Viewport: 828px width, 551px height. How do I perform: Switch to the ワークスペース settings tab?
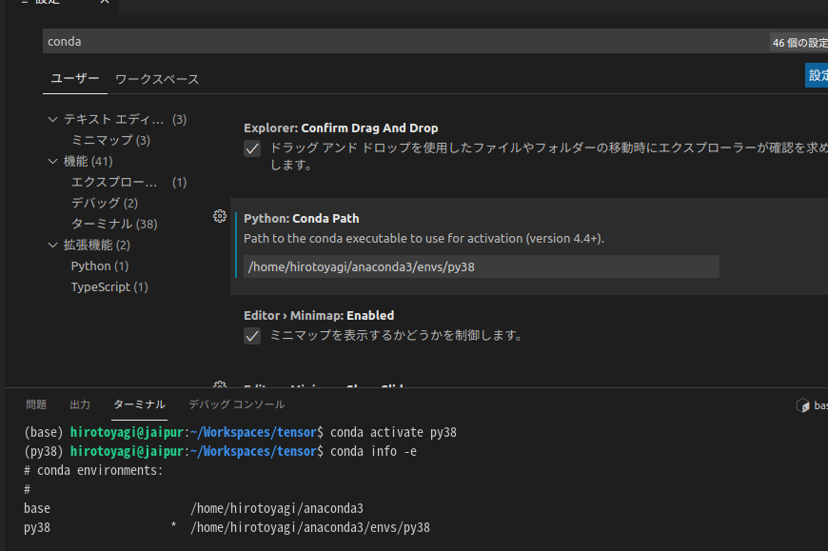157,79
